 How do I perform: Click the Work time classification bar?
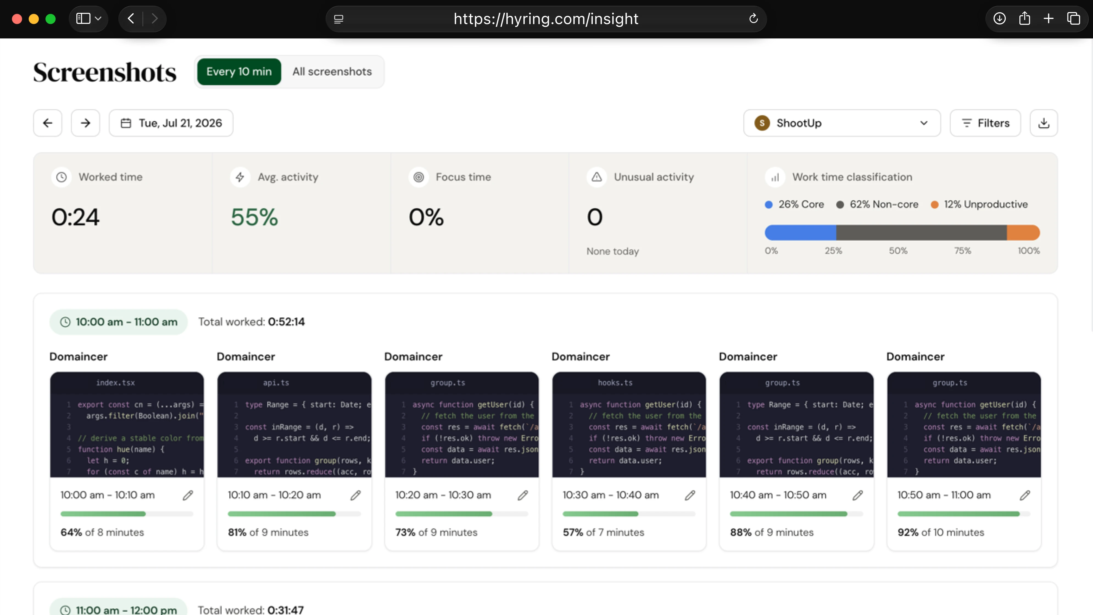tap(902, 233)
